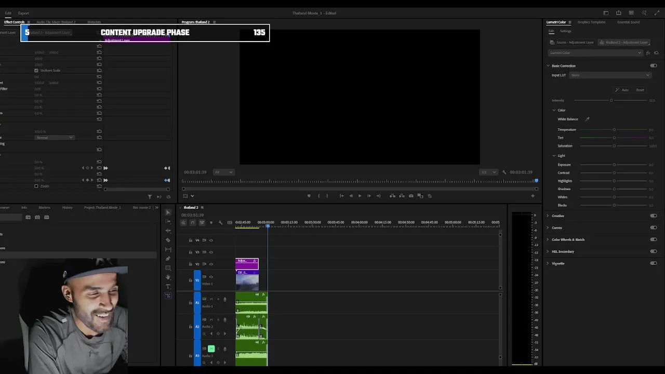Open Program monitor button editor plus
Image resolution: width=665 pixels, height=374 pixels.
tap(533, 196)
